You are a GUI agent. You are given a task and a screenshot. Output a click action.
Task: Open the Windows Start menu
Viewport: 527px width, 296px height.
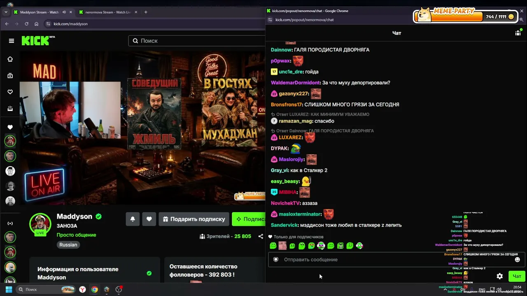click(x=9, y=289)
